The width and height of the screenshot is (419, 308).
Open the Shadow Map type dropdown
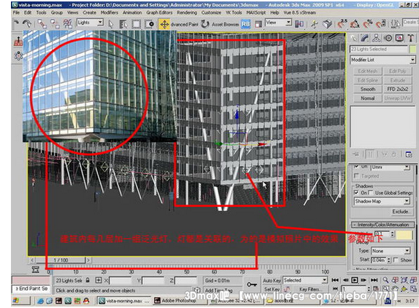382,201
